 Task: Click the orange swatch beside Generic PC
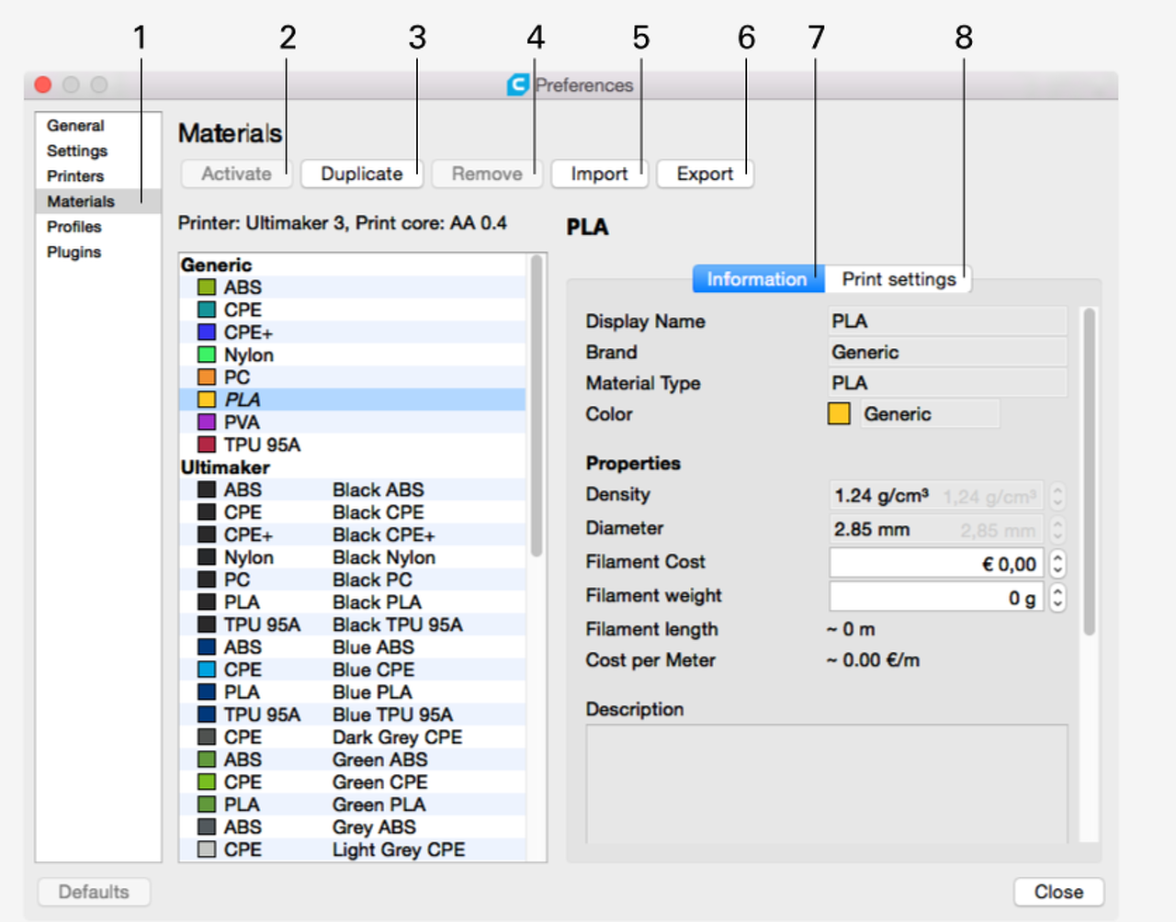[207, 377]
